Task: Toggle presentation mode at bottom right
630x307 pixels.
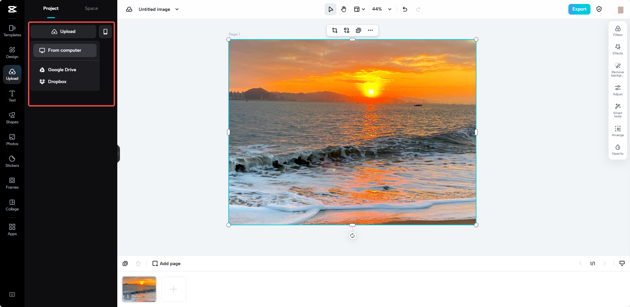Action: coord(622,263)
